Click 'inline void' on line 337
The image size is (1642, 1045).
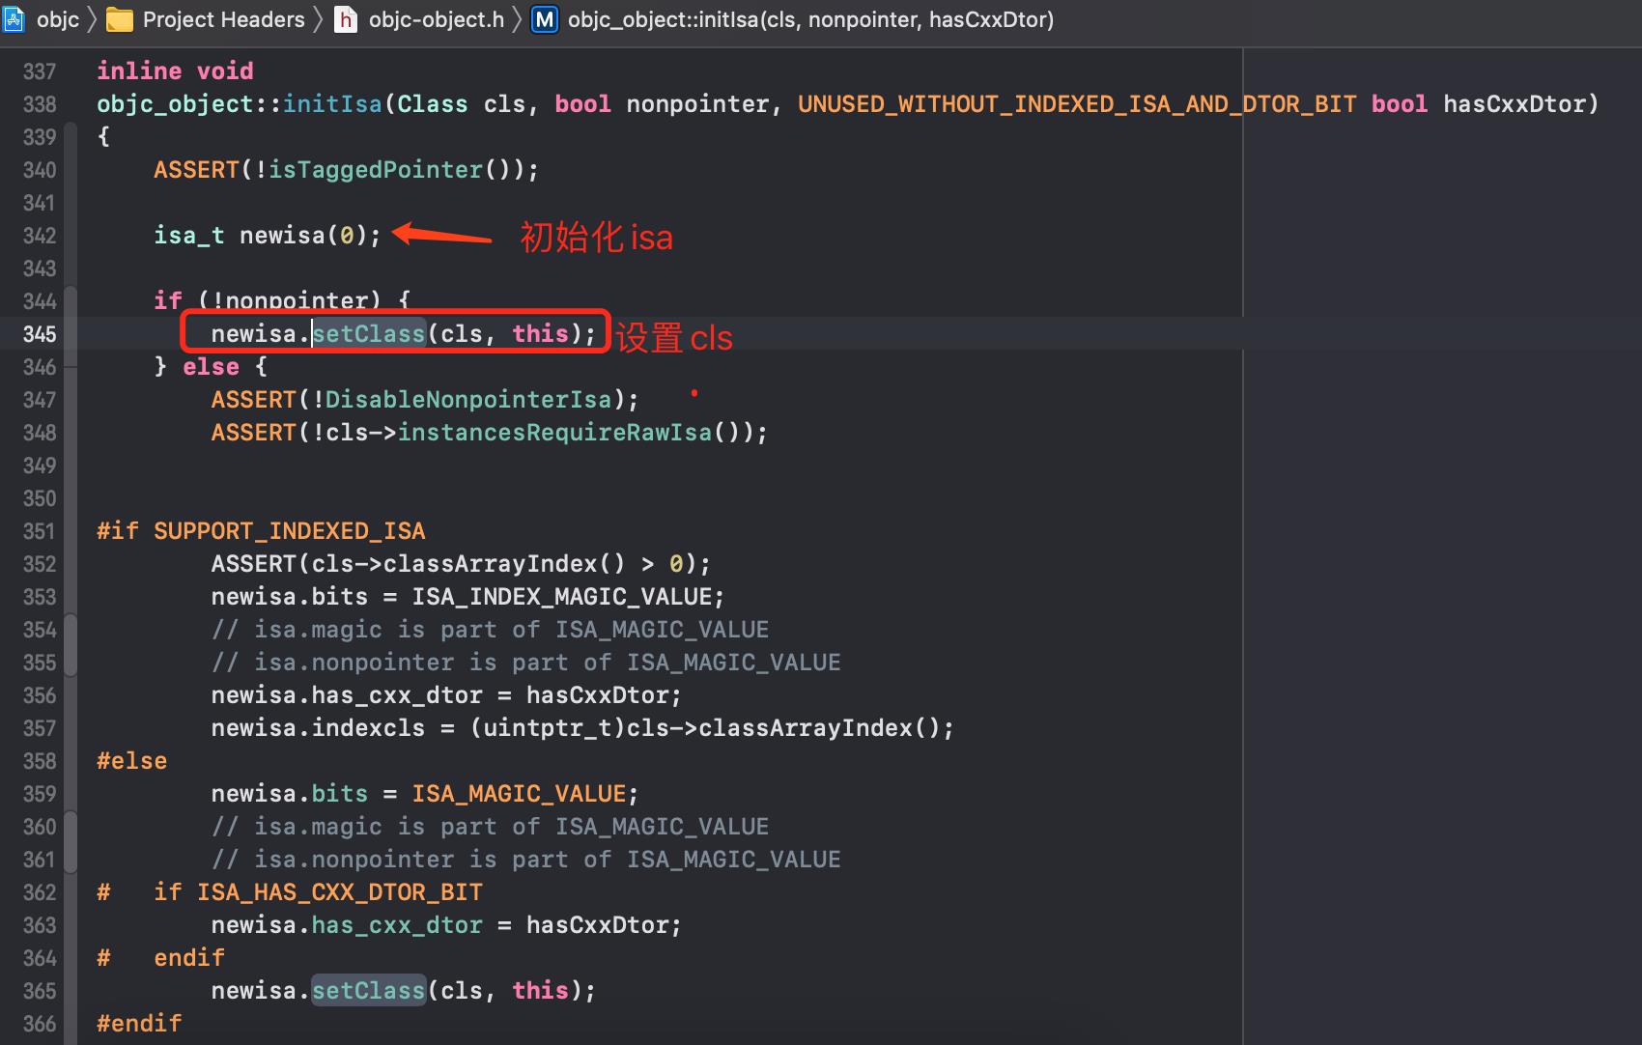(x=175, y=71)
